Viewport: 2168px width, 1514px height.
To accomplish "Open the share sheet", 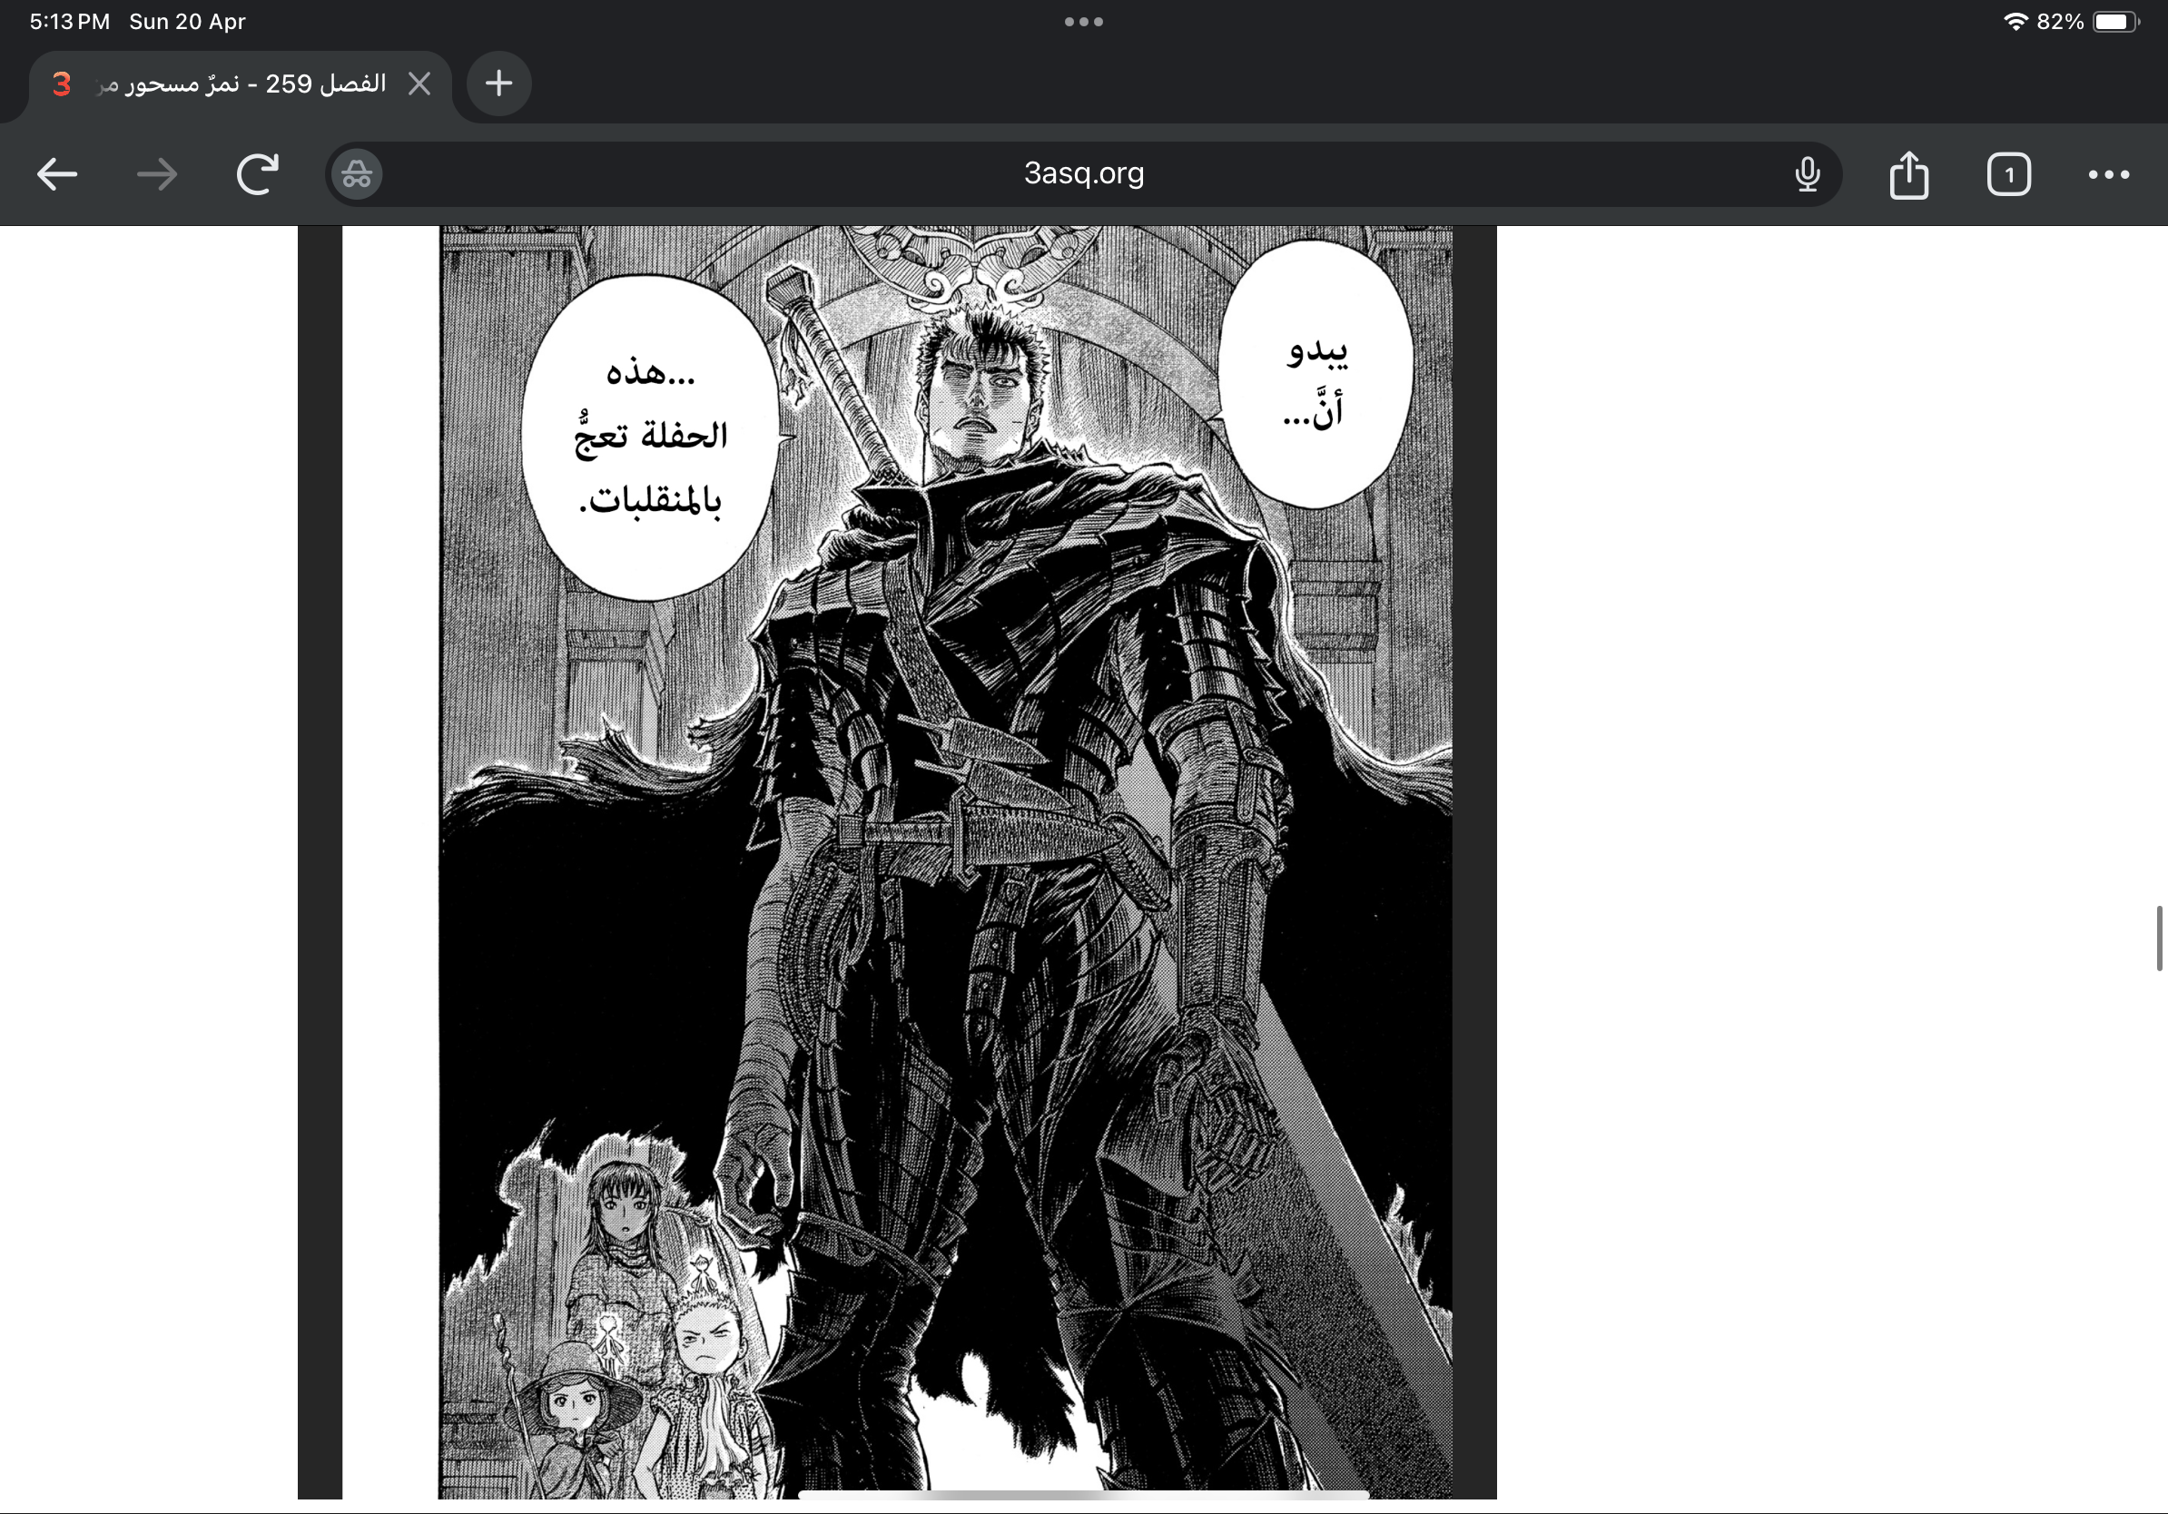I will click(1908, 174).
